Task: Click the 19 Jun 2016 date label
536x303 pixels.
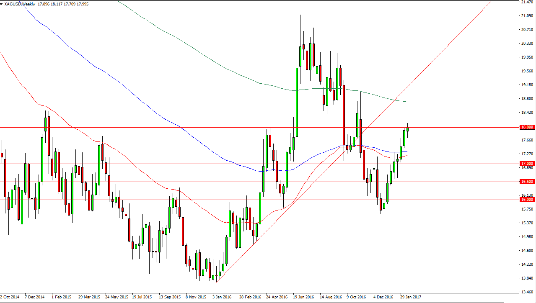Action: 303,297
